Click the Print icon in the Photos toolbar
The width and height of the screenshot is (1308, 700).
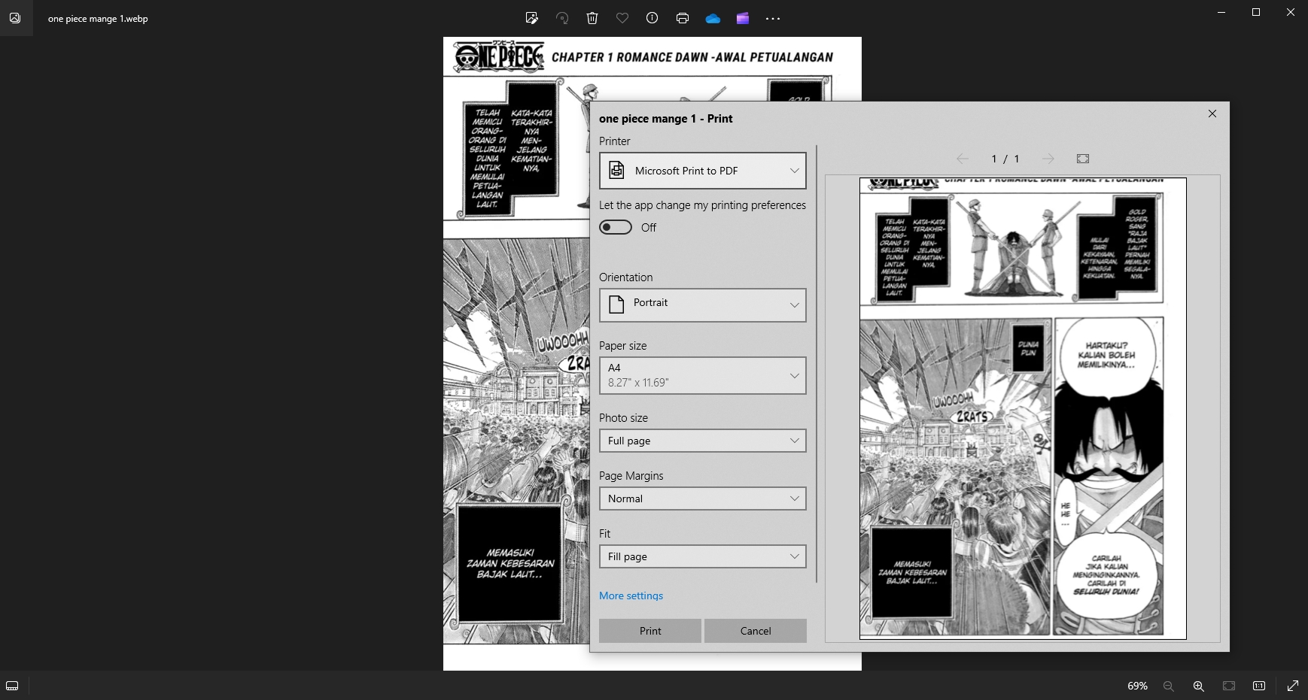point(683,18)
